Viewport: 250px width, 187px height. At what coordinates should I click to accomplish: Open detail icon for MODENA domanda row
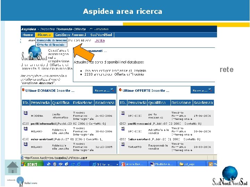pyautogui.click(x=26, y=113)
